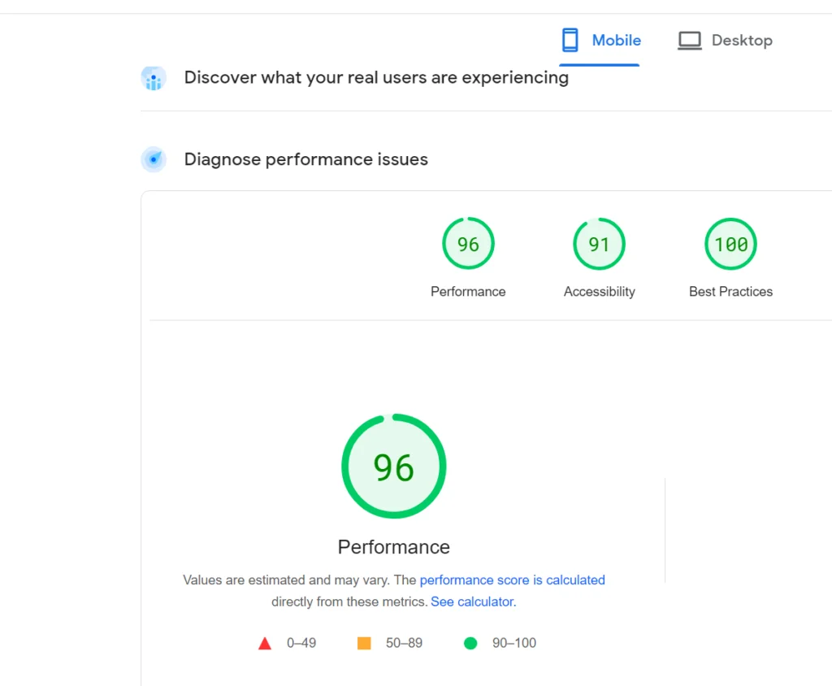Switch to the Mobile tab

coord(600,41)
